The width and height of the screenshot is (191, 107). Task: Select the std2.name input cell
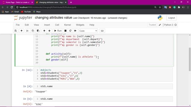[x=103, y=99]
